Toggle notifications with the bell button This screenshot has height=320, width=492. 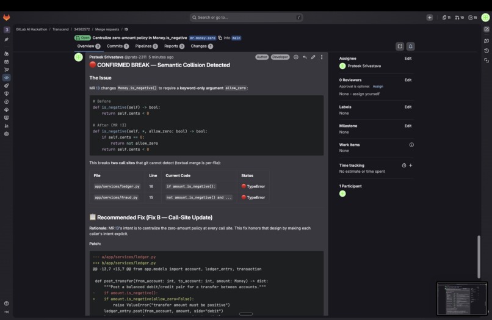[410, 46]
